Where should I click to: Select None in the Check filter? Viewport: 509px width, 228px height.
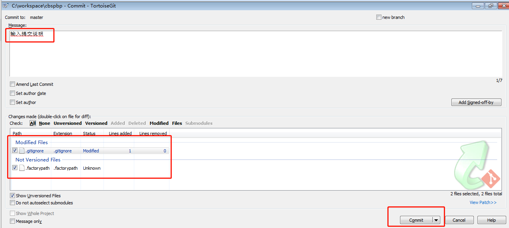point(45,123)
